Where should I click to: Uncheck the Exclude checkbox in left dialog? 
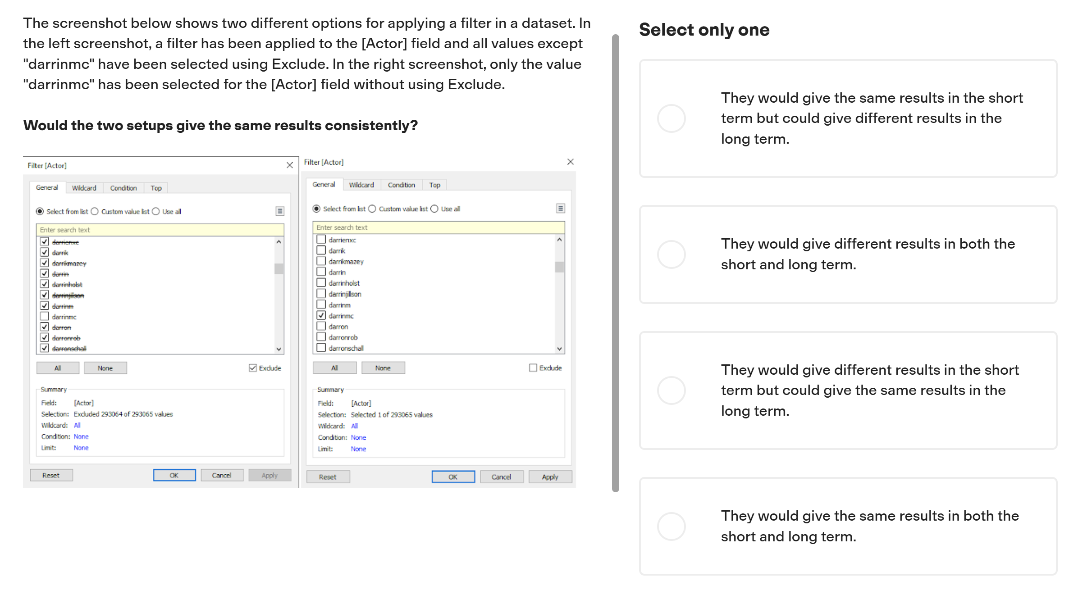253,368
